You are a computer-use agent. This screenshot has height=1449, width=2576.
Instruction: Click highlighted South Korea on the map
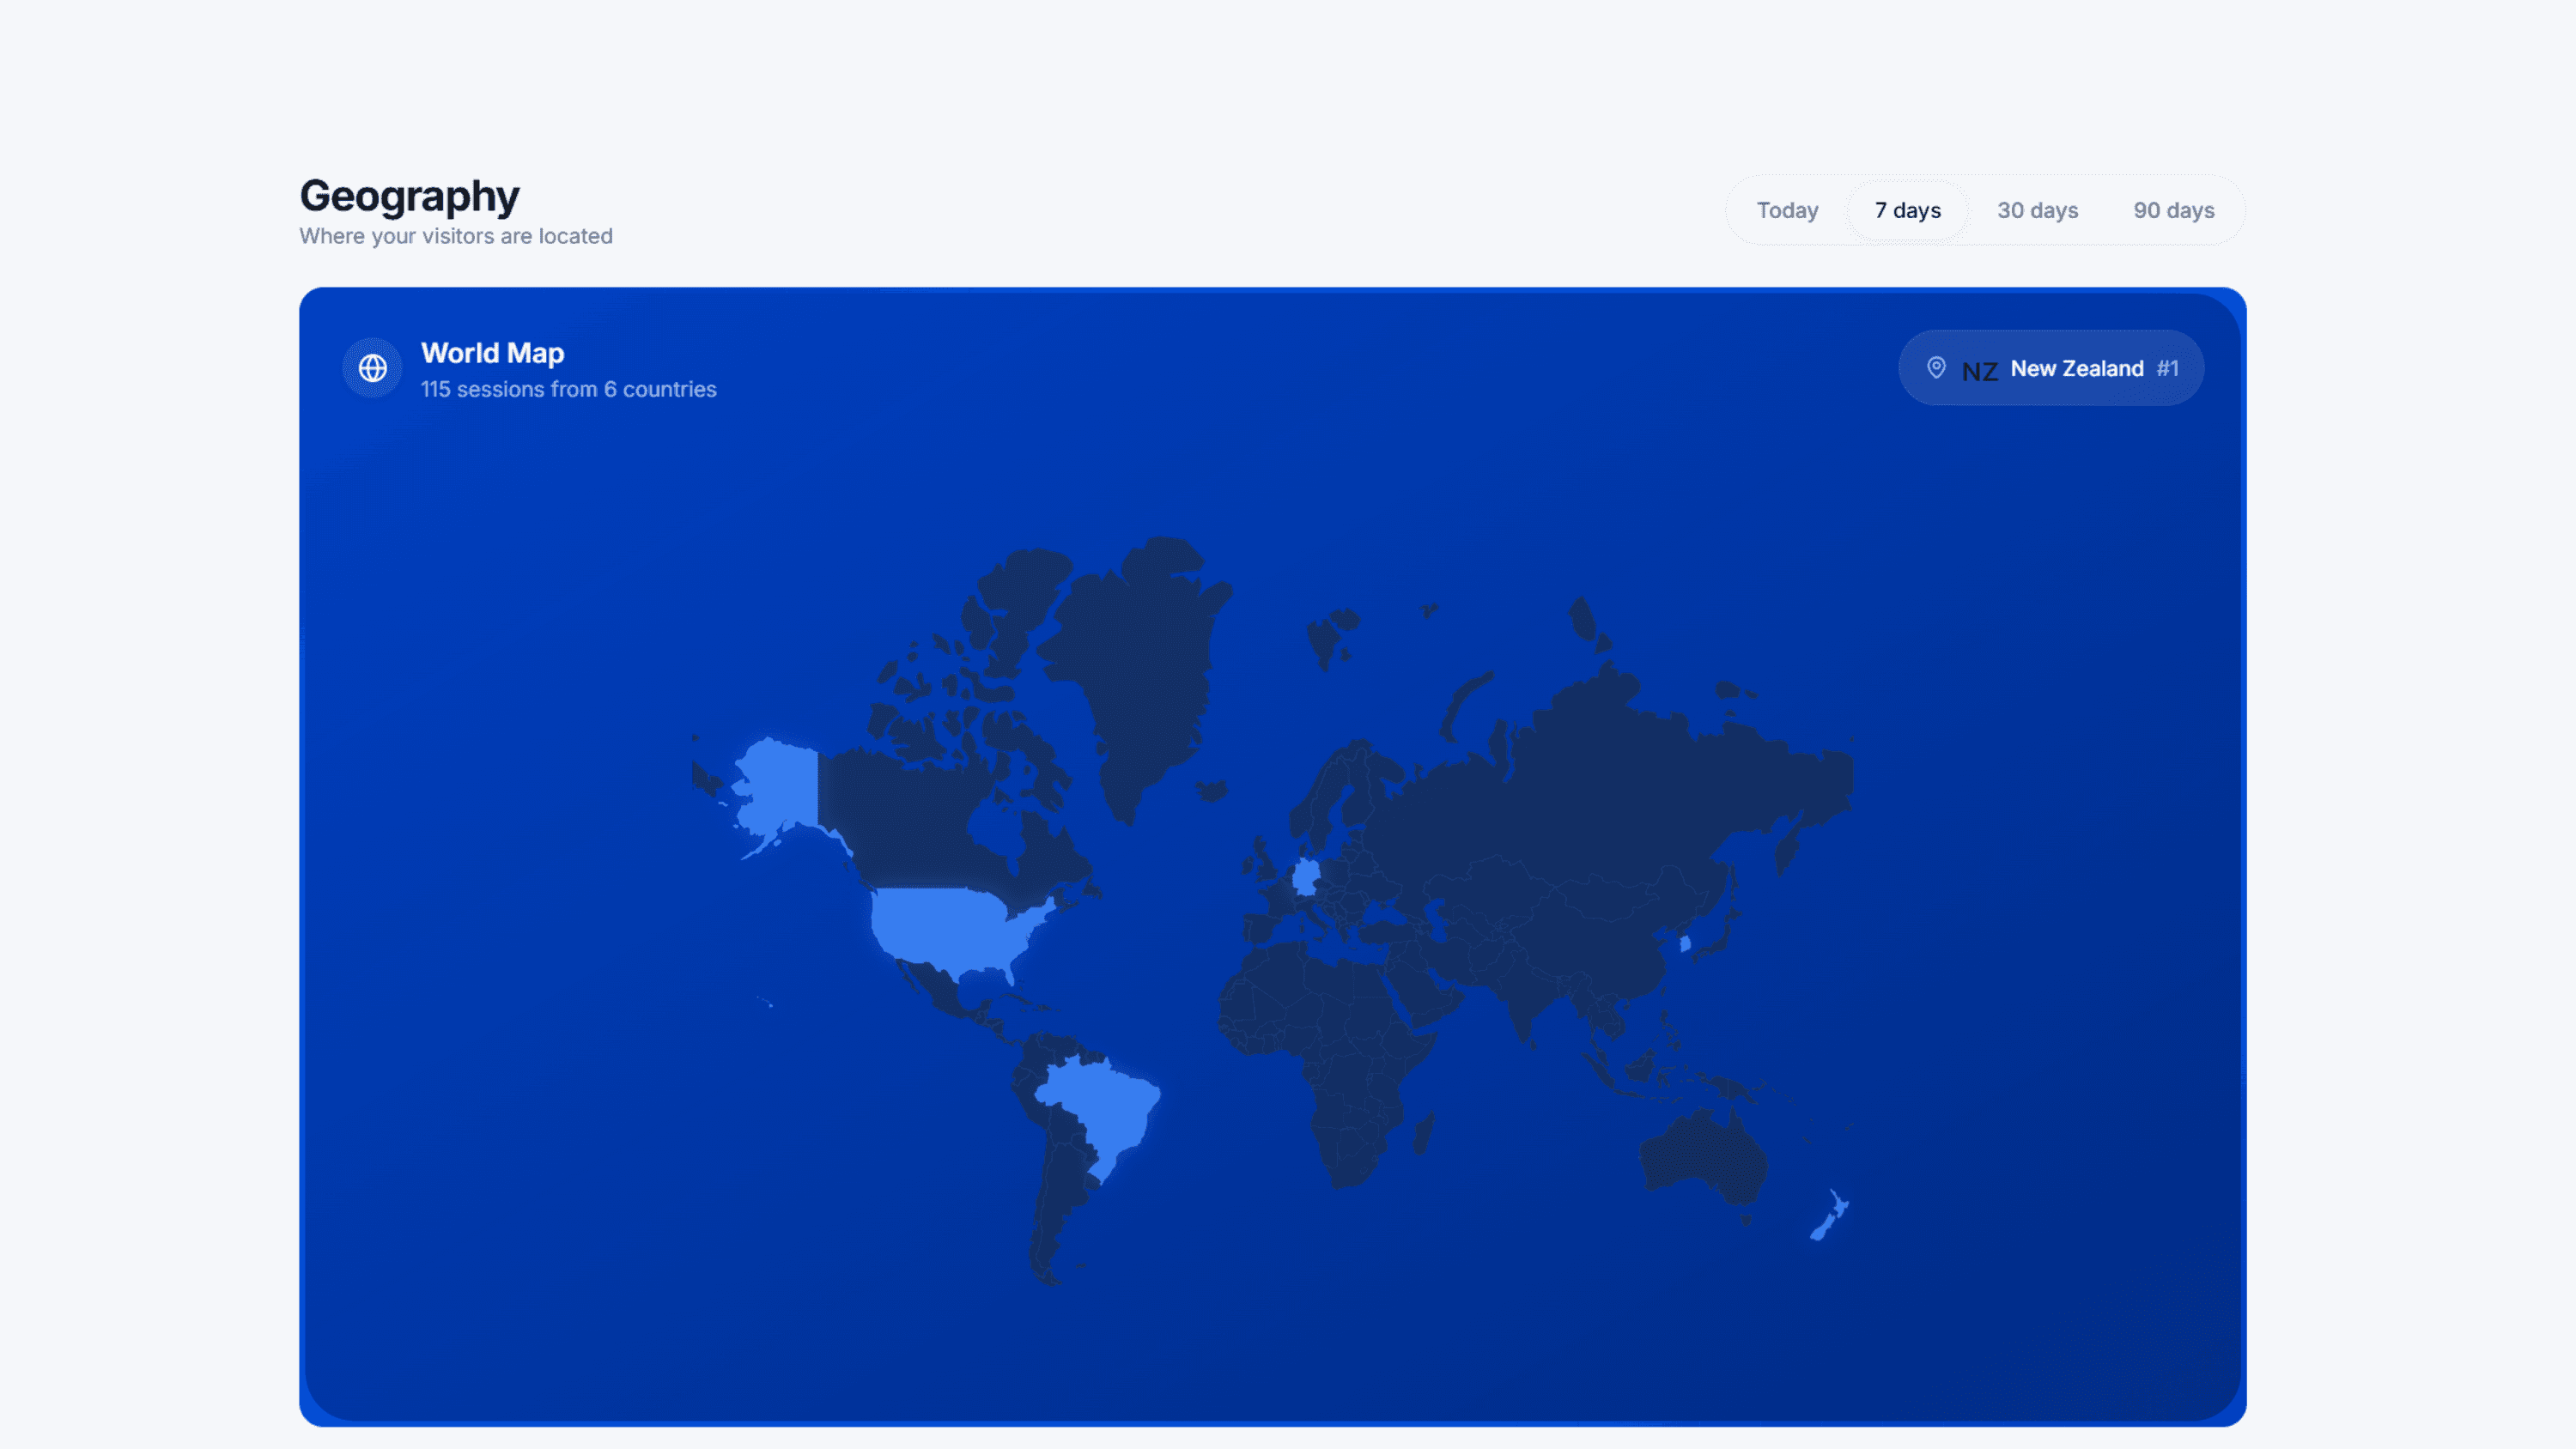tap(1685, 943)
